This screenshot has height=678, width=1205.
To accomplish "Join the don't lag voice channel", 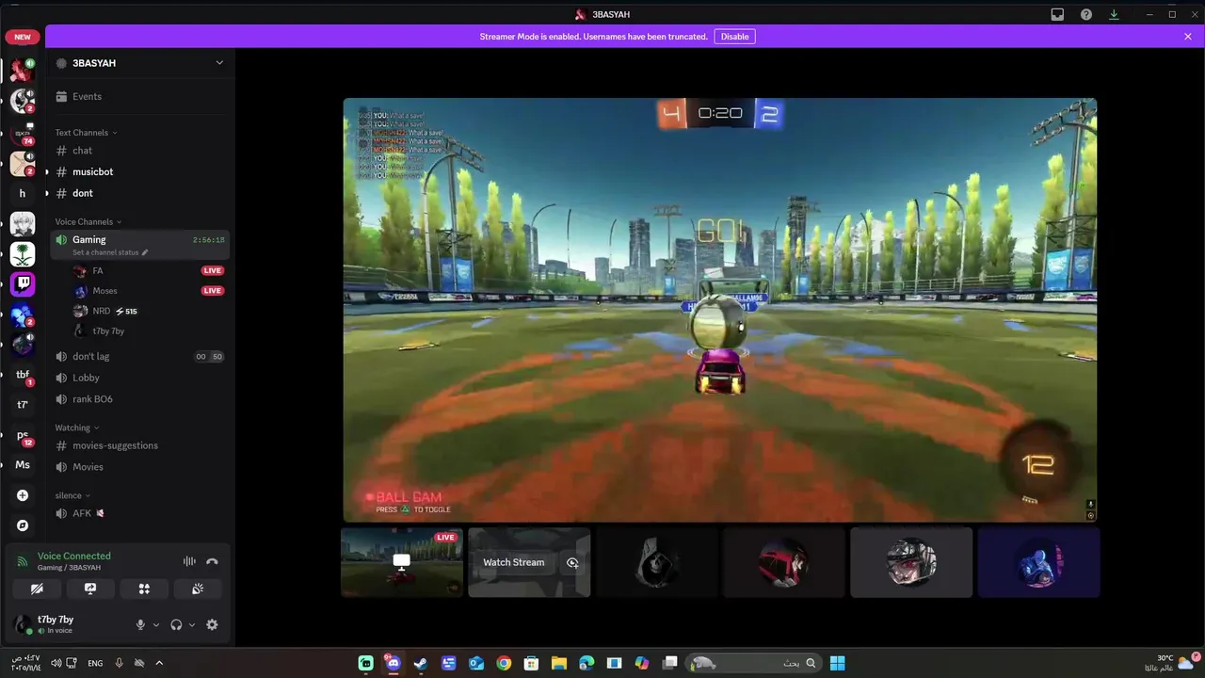I will click(138, 357).
